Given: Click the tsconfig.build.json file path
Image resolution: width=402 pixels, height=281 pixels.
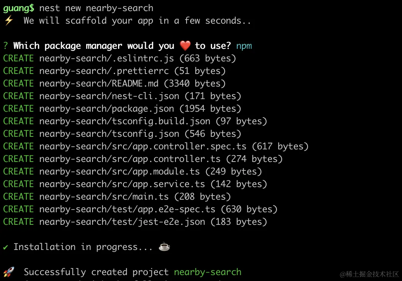Looking at the screenshot, I should pos(124,121).
